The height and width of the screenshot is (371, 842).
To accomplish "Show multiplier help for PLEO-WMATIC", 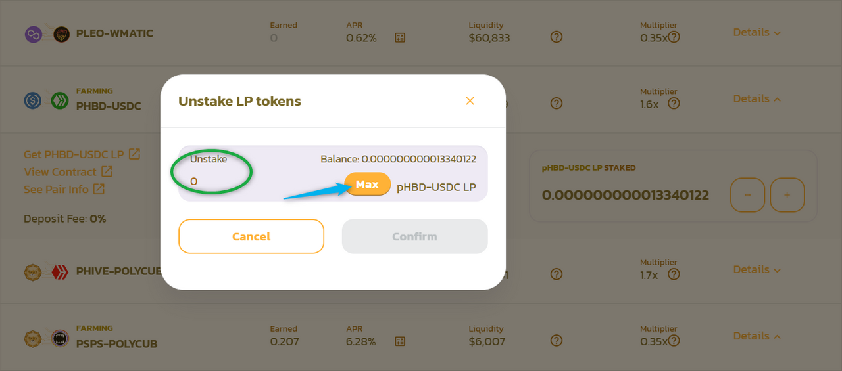I will (674, 37).
